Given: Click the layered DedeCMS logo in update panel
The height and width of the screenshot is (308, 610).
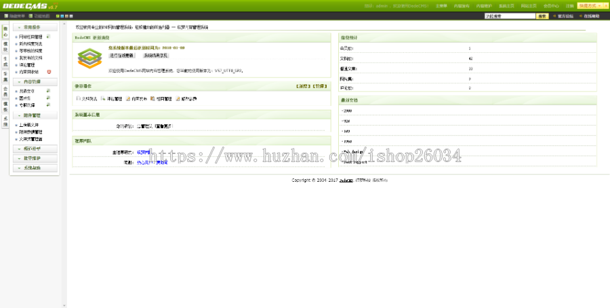Looking at the screenshot, I should coord(89,58).
